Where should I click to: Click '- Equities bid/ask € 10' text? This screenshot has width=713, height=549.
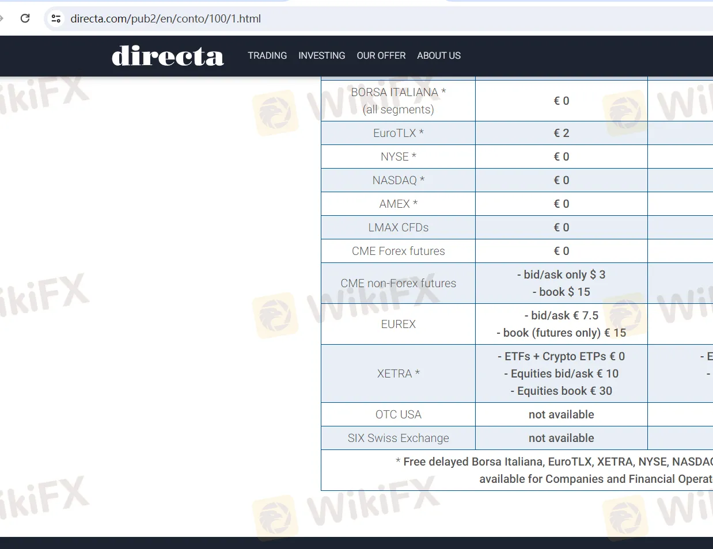coord(562,373)
